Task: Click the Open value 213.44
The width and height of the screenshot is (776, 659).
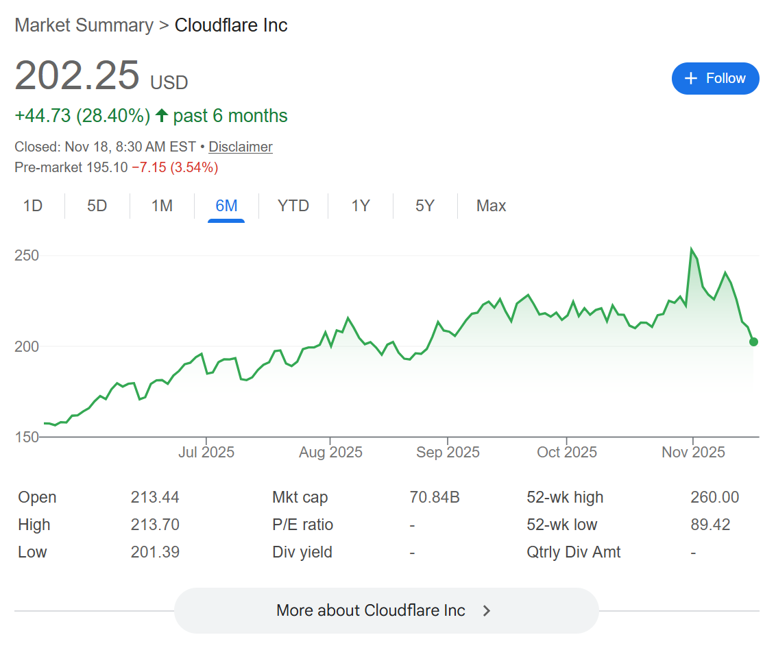Action: (155, 497)
